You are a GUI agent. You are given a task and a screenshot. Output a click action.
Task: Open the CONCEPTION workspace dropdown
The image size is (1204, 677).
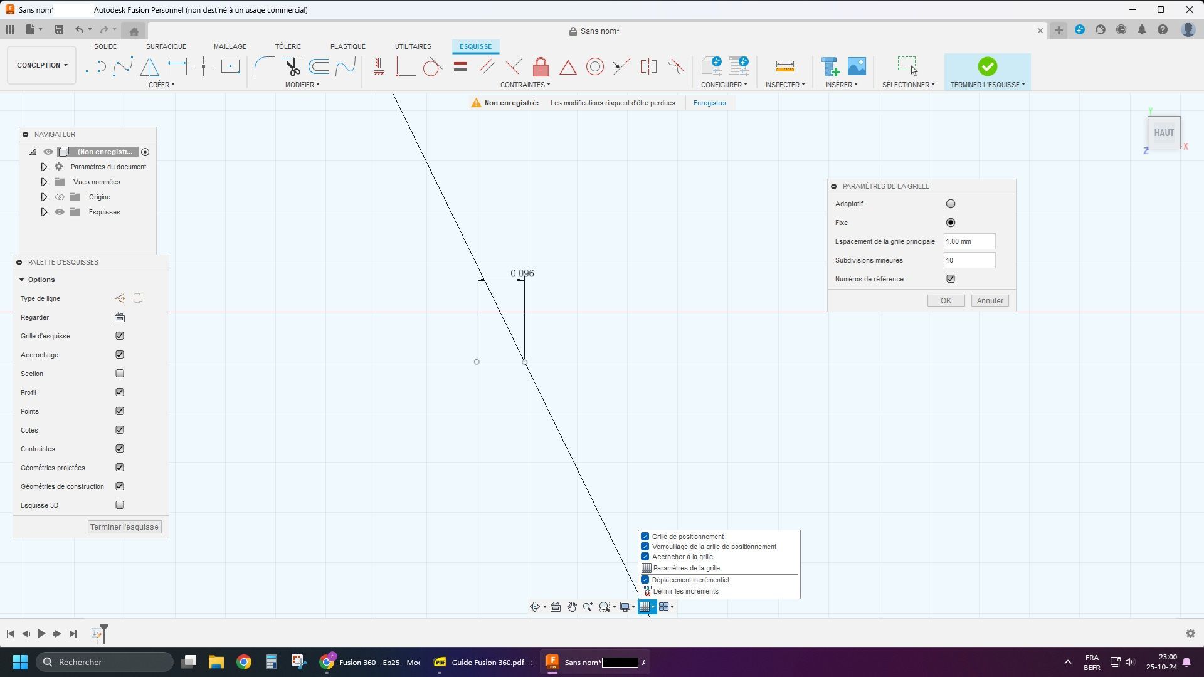pyautogui.click(x=42, y=65)
